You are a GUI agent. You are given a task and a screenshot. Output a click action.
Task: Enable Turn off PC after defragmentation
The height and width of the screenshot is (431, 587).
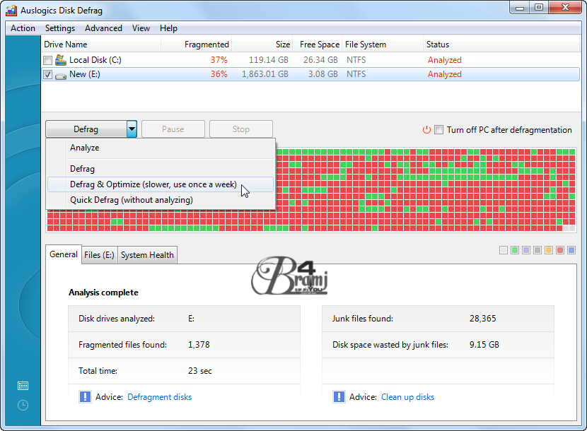point(438,130)
